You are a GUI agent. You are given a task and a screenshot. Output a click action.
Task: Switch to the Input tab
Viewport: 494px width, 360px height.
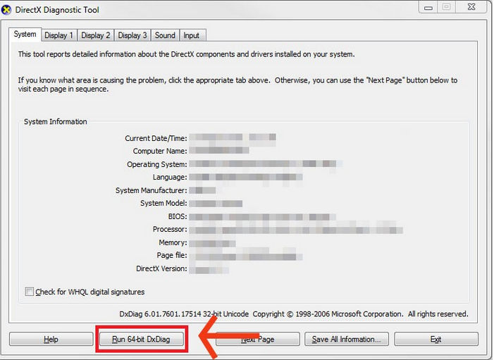click(x=192, y=35)
